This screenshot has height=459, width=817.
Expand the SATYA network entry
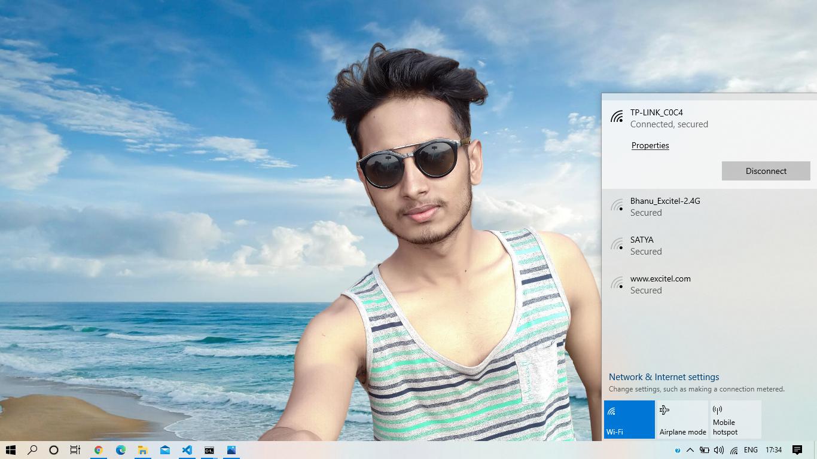(709, 246)
